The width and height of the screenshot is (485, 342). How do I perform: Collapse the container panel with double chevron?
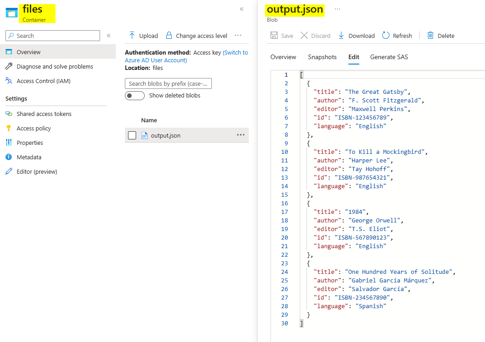(242, 9)
